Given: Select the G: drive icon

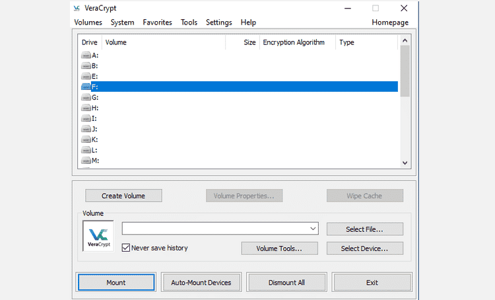Looking at the screenshot, I should (x=86, y=97).
